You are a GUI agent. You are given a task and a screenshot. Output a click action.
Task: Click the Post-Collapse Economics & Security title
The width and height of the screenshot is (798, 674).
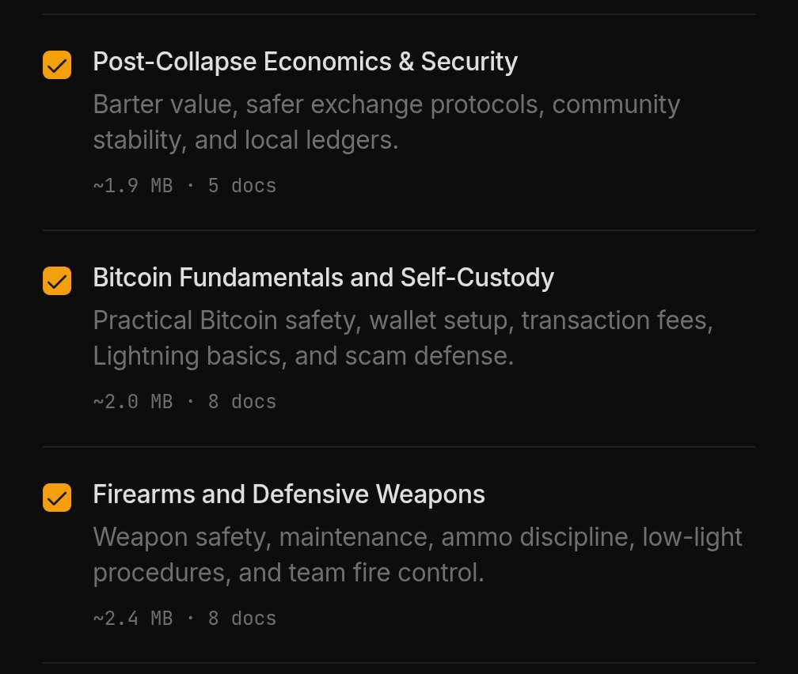[305, 62]
